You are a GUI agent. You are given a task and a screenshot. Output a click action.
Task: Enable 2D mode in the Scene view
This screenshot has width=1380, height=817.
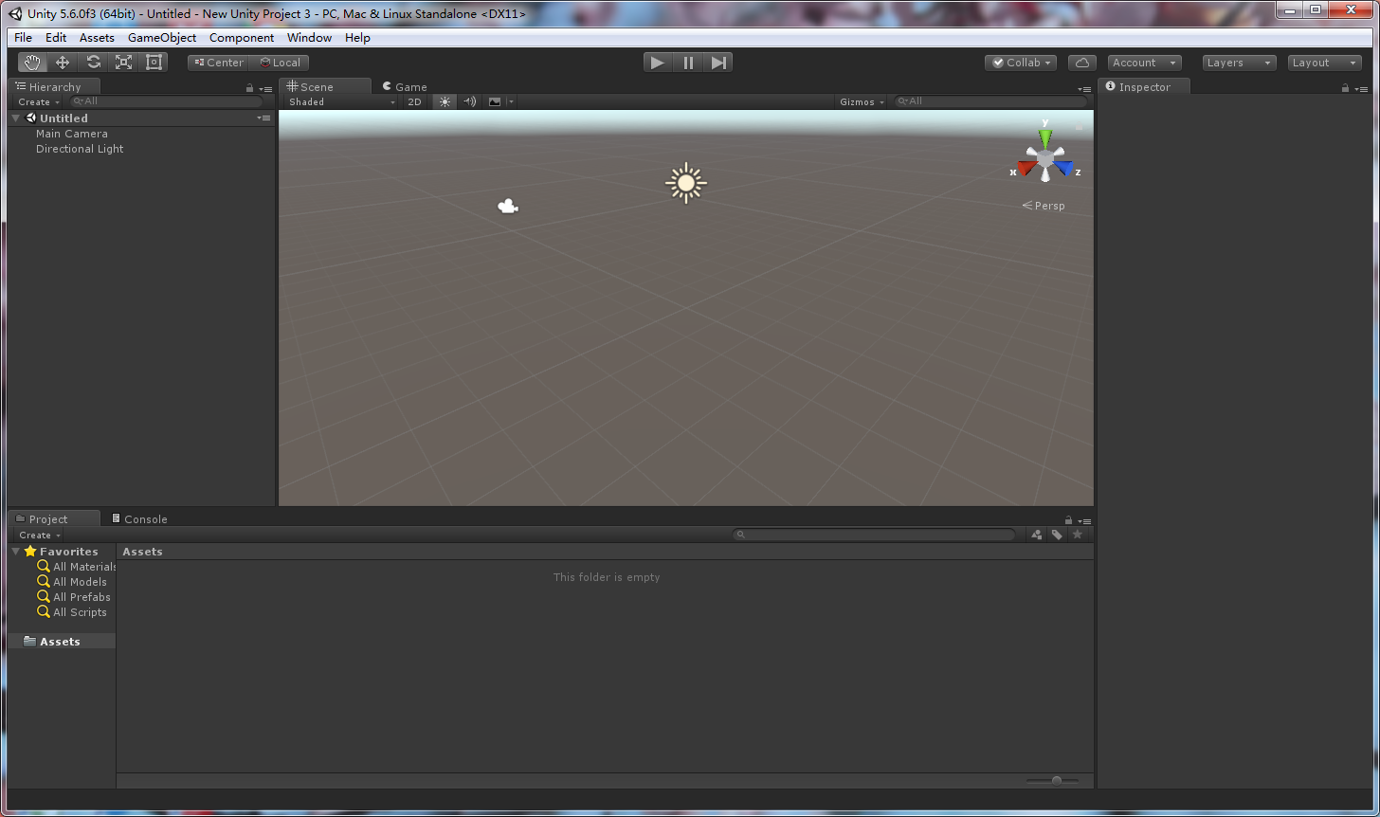pos(414,101)
